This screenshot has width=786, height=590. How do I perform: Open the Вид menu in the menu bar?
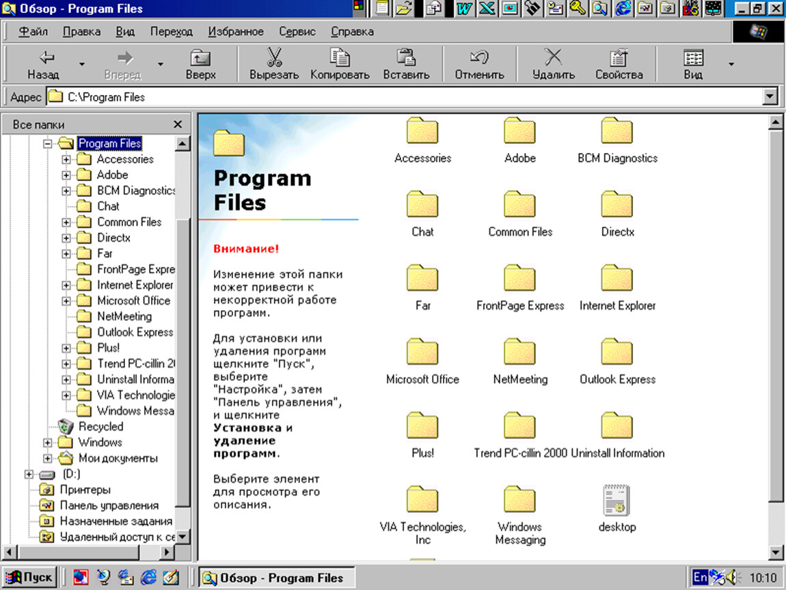[x=125, y=31]
